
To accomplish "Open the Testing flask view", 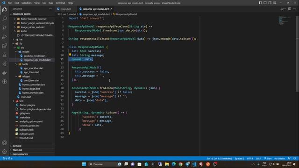I will (4, 55).
